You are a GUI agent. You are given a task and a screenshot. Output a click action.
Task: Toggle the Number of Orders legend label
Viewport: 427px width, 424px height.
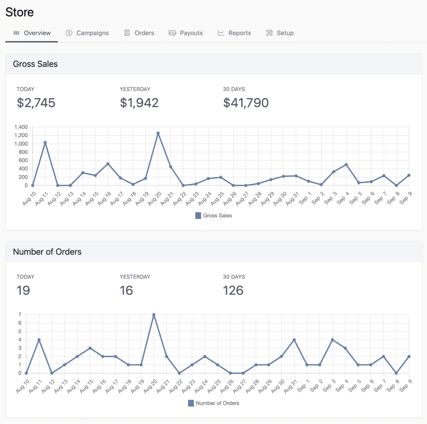click(x=217, y=403)
